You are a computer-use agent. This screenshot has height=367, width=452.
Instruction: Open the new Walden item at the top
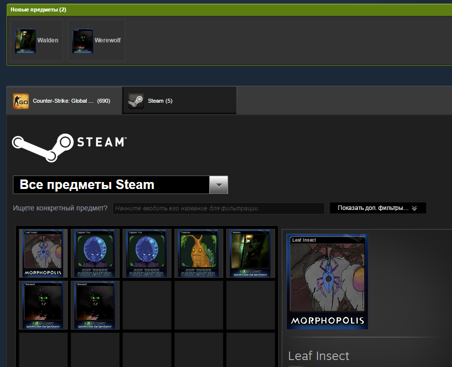tap(37, 40)
